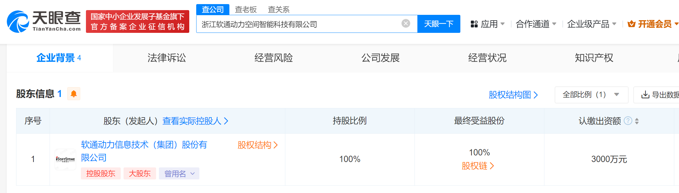Click the 天眼一下 search button

point(439,24)
